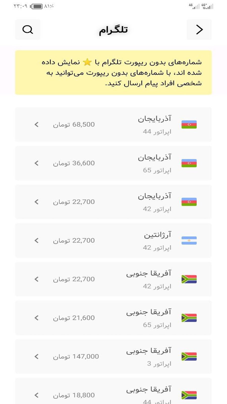Tap South Africa flag on 21,600 toman row

click(189, 318)
